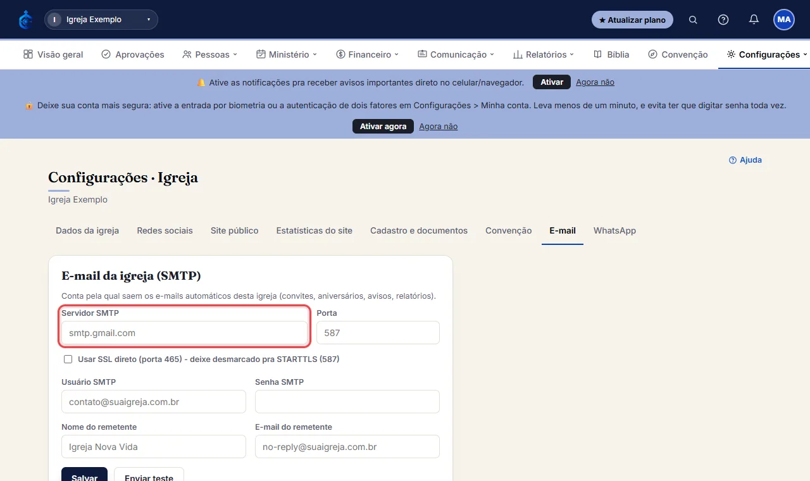
Task: Switch to the Cadastro e documentos tab
Action: [x=419, y=230]
